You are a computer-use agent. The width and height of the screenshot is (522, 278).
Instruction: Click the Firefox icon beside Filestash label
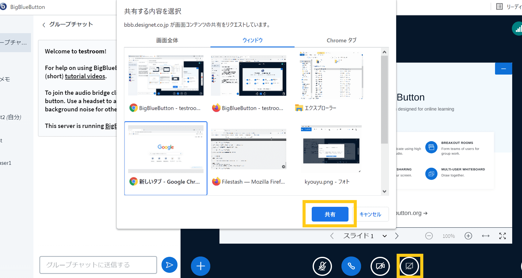pos(216,182)
